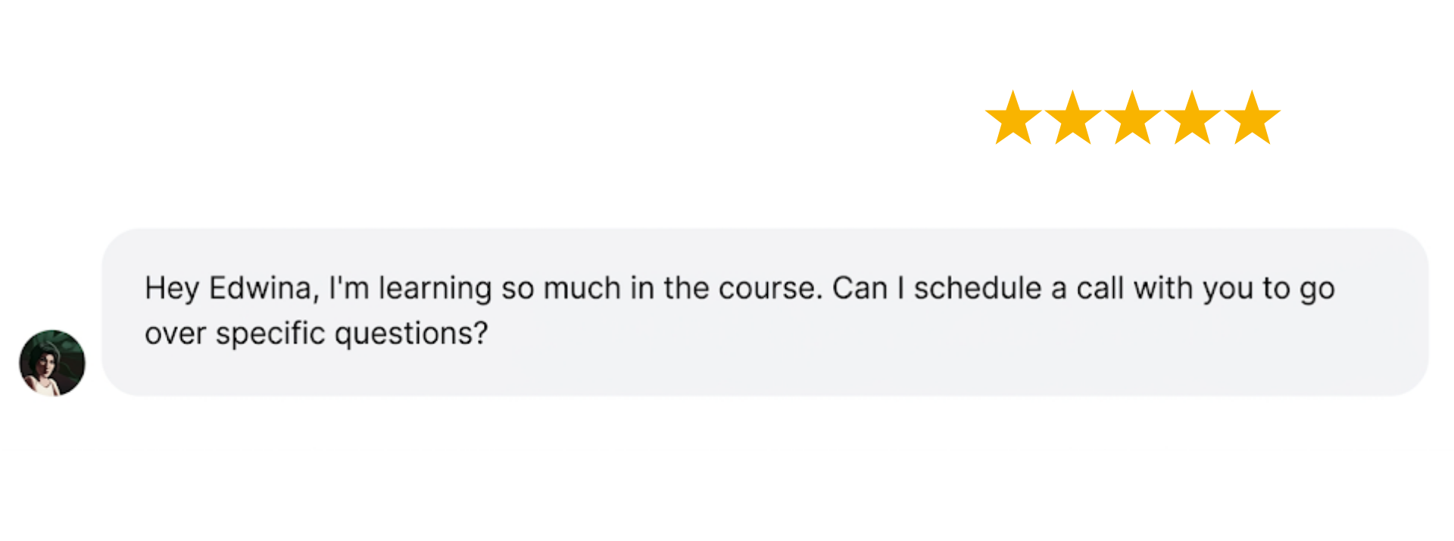The height and width of the screenshot is (541, 1454).
Task: Open the sender's profile avatar
Action: click(52, 363)
